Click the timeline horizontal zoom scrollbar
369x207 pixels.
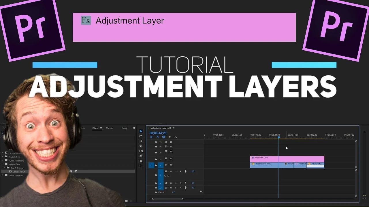click(x=167, y=199)
